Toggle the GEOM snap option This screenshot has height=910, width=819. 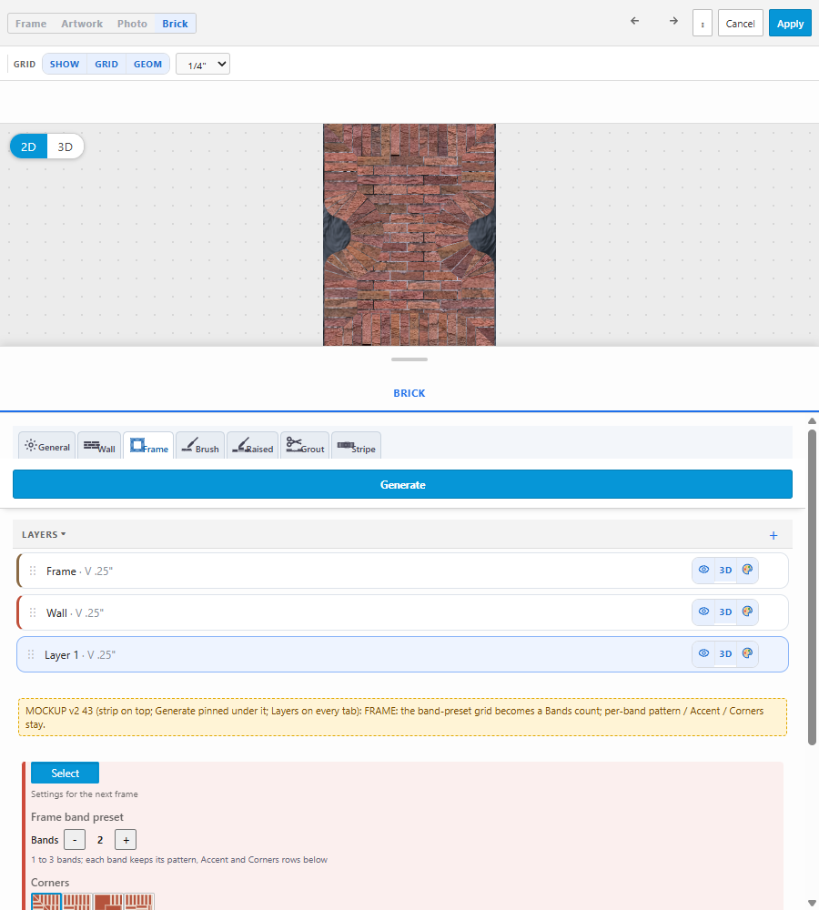pos(147,64)
